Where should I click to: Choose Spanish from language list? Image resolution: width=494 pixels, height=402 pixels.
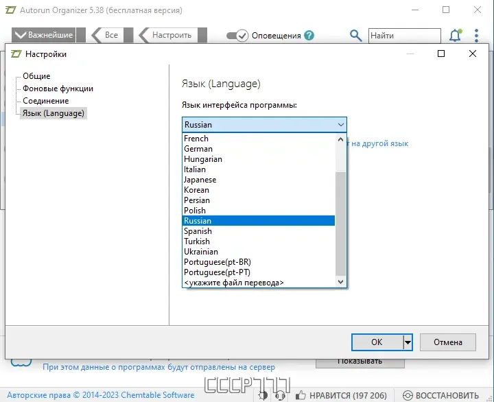(x=259, y=231)
